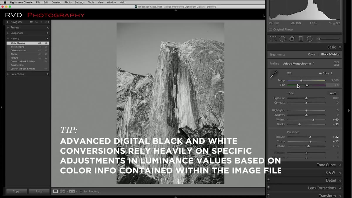Switch to Before/After Y|Y view icon
The width and height of the screenshot is (352, 198).
point(72,191)
